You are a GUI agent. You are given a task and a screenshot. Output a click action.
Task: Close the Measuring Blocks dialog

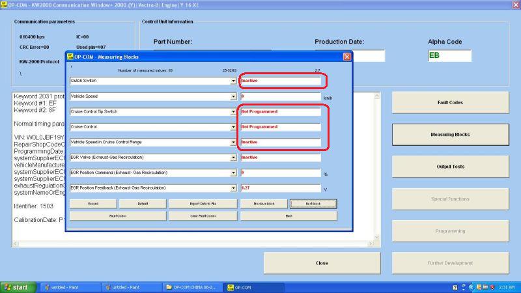click(347, 57)
